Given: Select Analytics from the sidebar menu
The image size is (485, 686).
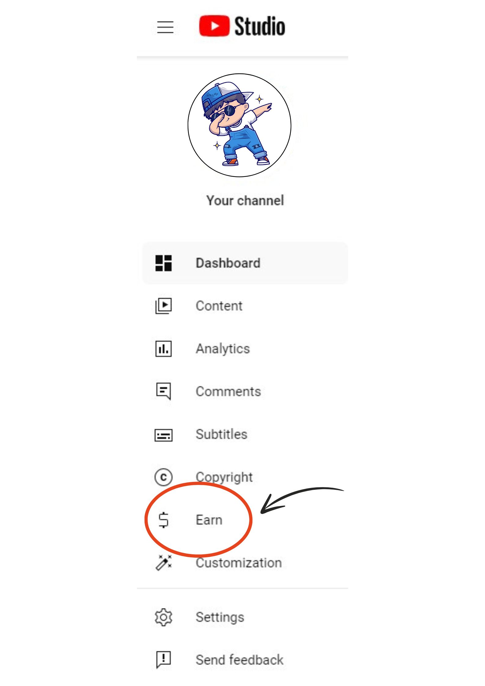Looking at the screenshot, I should pos(223,349).
